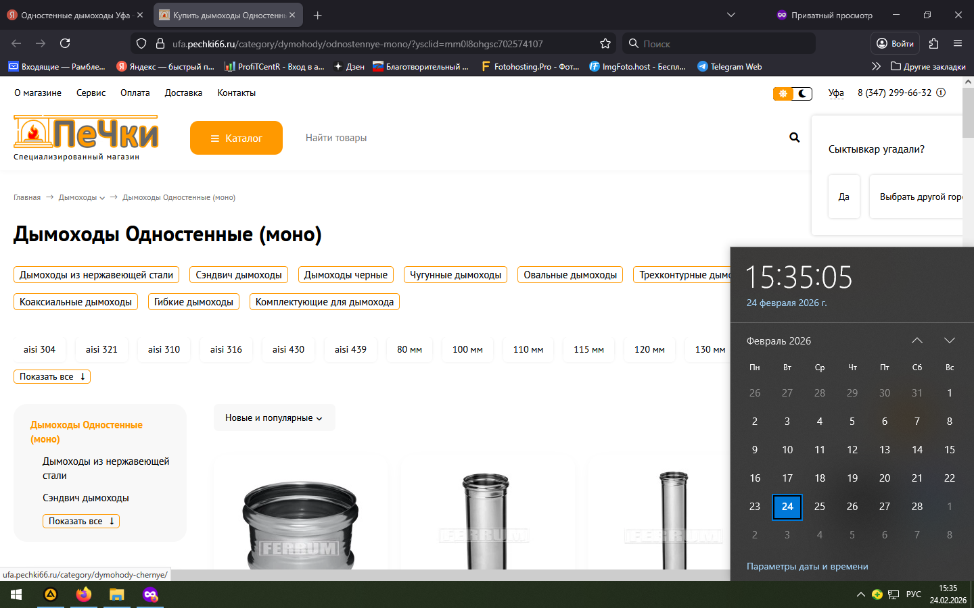Click the Февраль 2026 calendar header

pos(779,341)
